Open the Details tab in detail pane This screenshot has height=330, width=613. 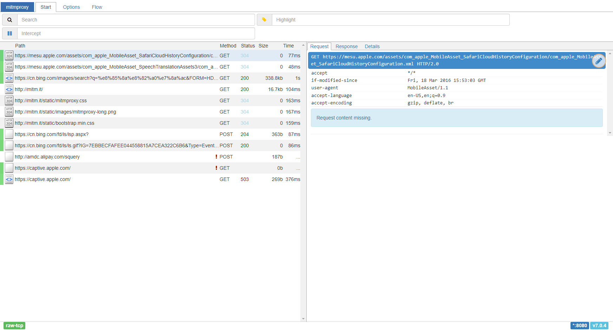pyautogui.click(x=372, y=46)
